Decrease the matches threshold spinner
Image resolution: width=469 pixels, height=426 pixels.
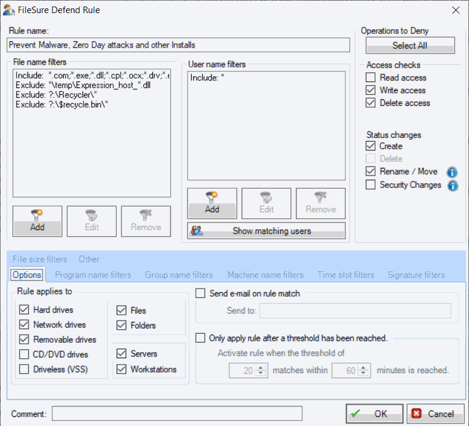(261, 373)
